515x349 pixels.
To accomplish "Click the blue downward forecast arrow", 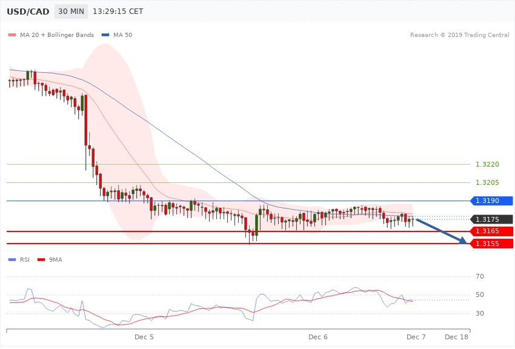I will tap(442, 231).
